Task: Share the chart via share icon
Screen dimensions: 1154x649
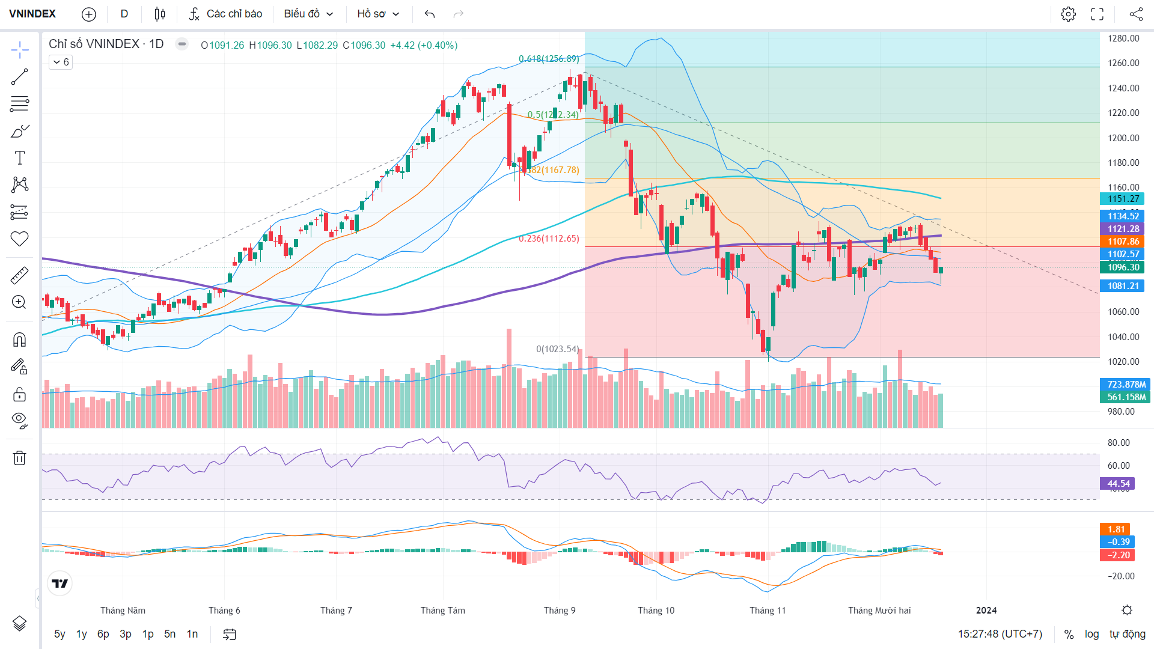Action: point(1136,14)
